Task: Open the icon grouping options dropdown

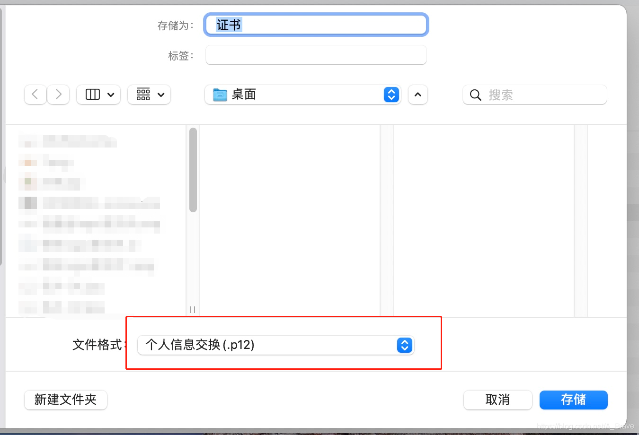Action: tap(149, 95)
